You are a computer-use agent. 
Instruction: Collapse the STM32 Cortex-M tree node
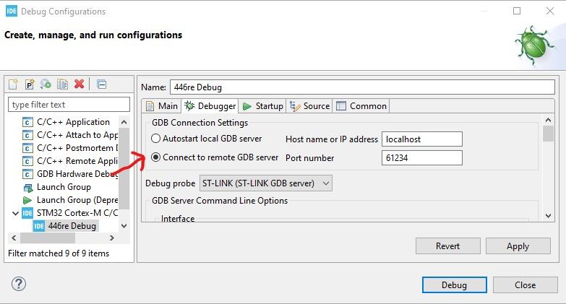pos(15,213)
